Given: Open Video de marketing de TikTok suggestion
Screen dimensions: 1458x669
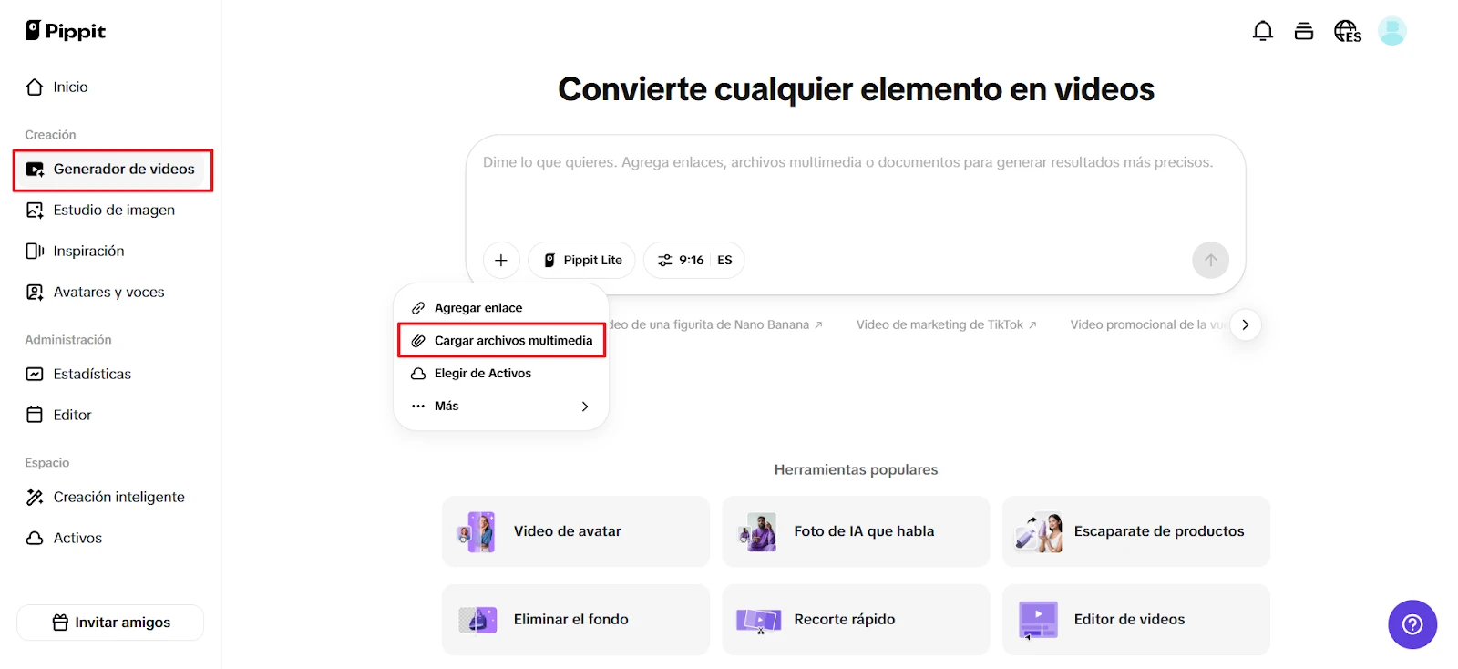Looking at the screenshot, I should 946,324.
